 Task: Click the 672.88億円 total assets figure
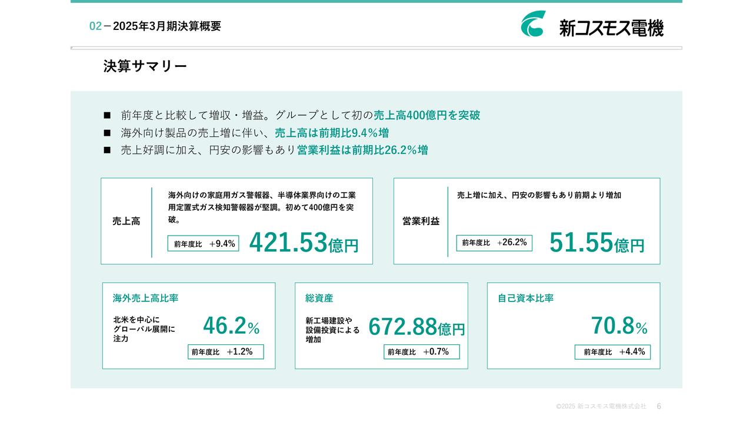point(417,327)
